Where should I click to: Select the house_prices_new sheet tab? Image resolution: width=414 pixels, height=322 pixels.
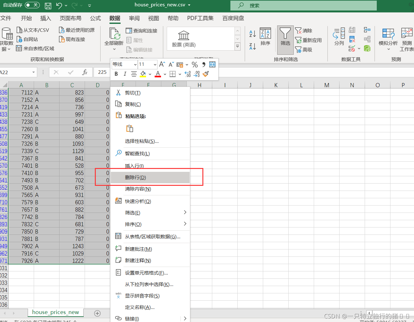tap(56, 312)
